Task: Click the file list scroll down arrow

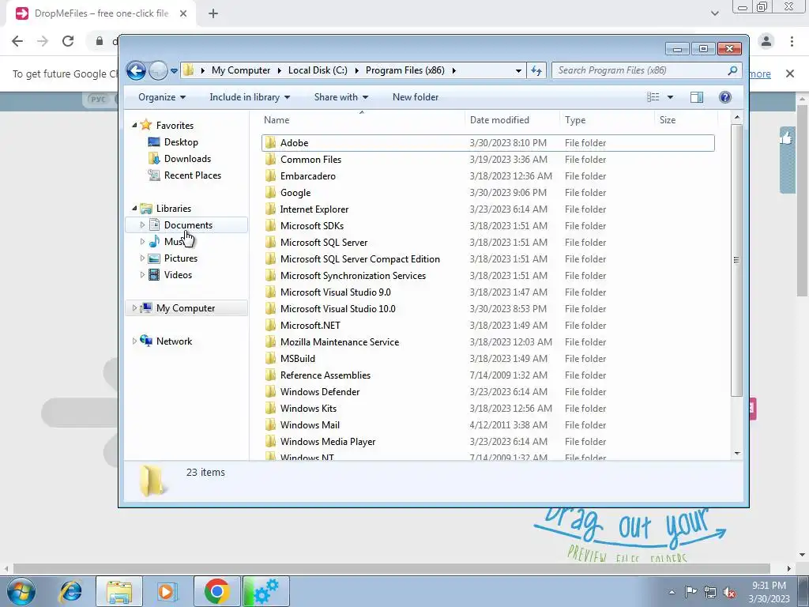Action: coord(737,453)
